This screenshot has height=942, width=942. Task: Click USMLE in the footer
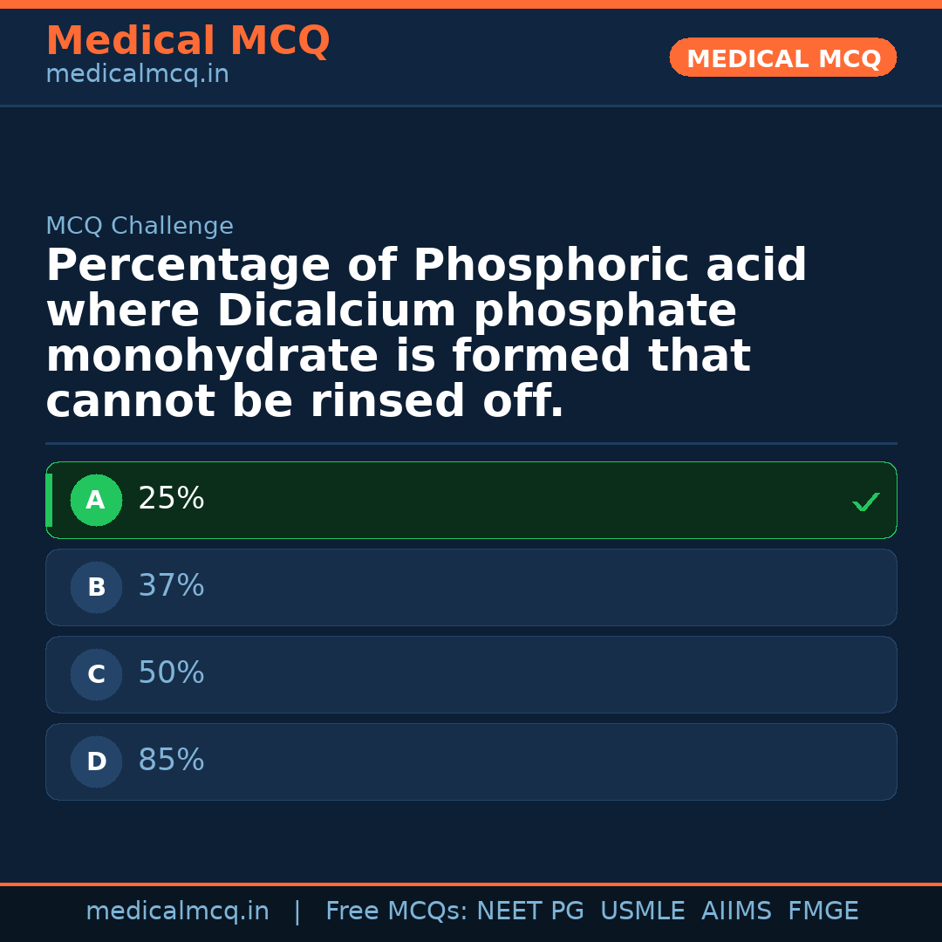(x=642, y=911)
